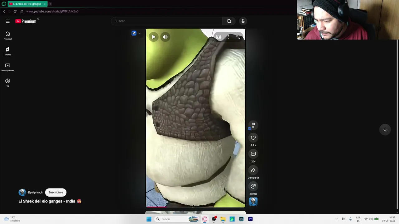Viewport: 399px width, 224px height.
Task: Open OBS Studio from the taskbar
Action: (x=214, y=219)
